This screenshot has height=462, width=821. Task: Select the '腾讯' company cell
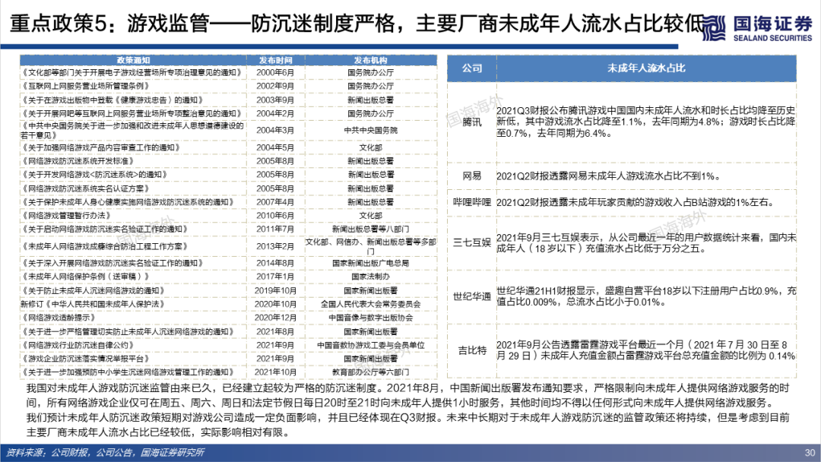472,122
